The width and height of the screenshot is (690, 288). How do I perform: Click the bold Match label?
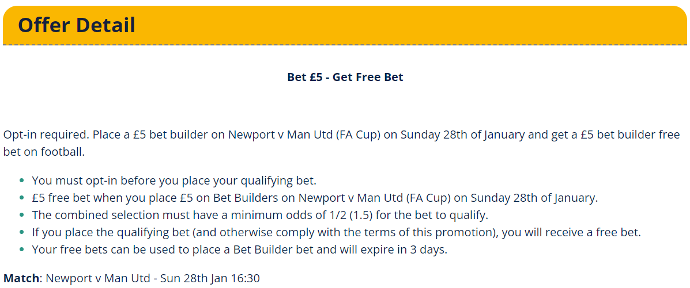pos(21,278)
